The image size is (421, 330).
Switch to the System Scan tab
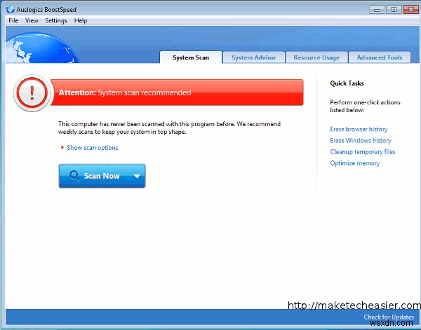(191, 57)
